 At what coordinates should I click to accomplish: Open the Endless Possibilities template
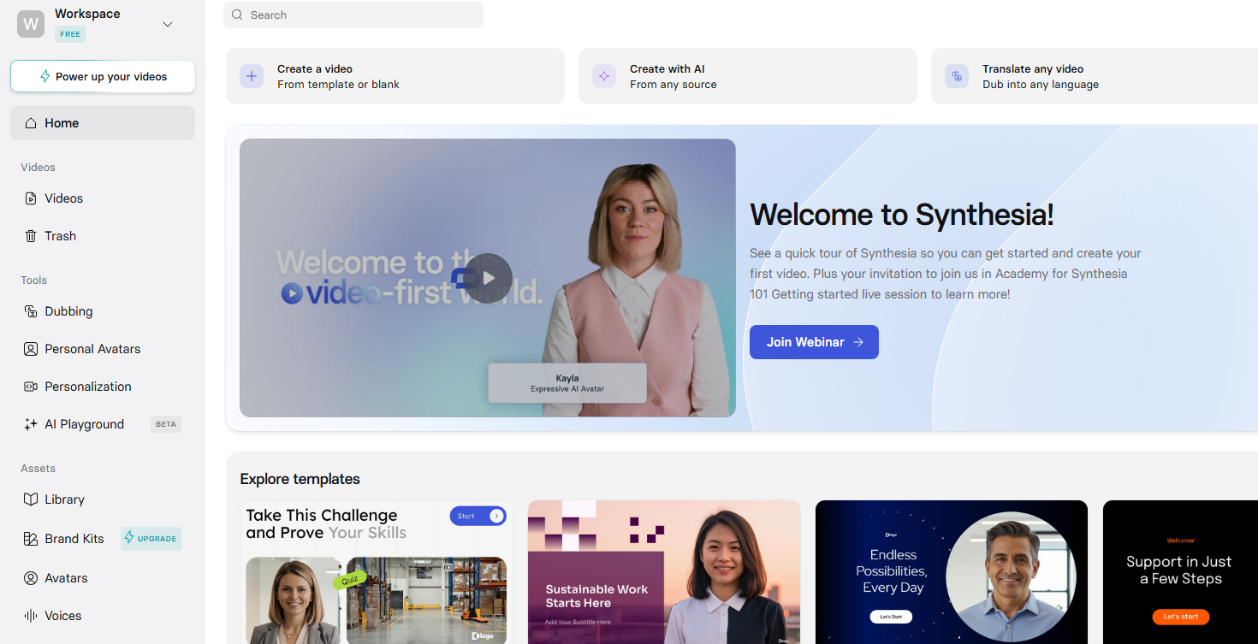coord(952,572)
